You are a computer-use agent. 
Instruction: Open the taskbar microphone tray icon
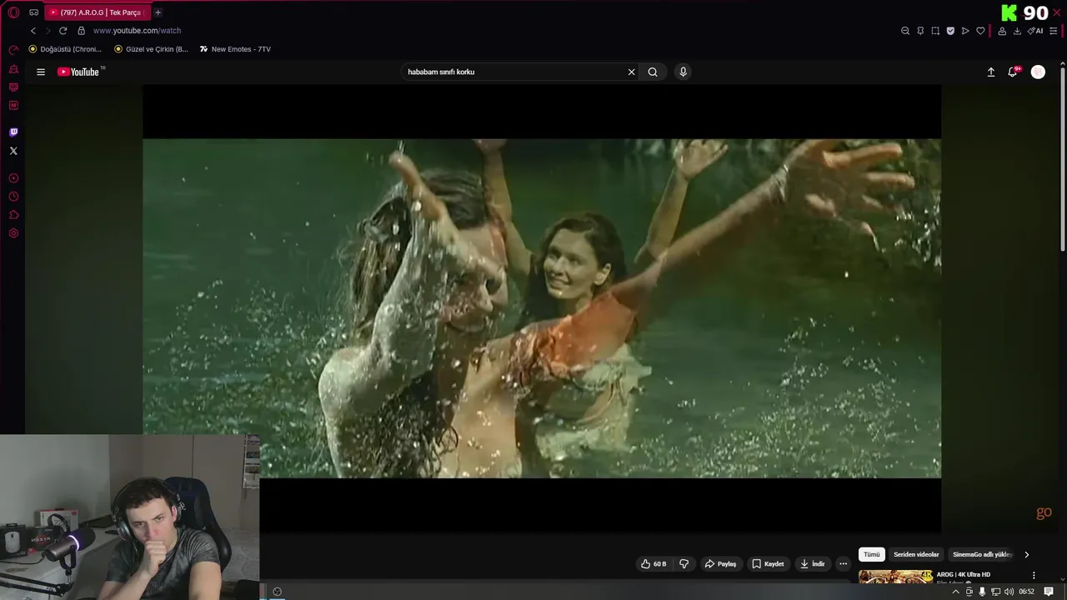[x=982, y=592]
